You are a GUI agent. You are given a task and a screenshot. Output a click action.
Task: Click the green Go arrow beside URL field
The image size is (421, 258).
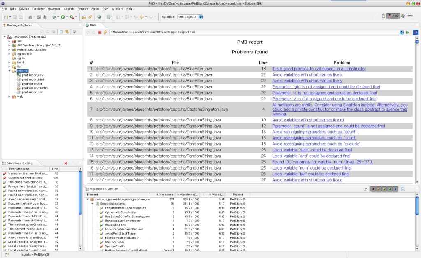[407, 32]
